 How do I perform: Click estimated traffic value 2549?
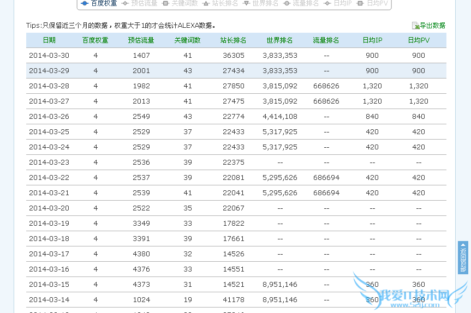141,117
